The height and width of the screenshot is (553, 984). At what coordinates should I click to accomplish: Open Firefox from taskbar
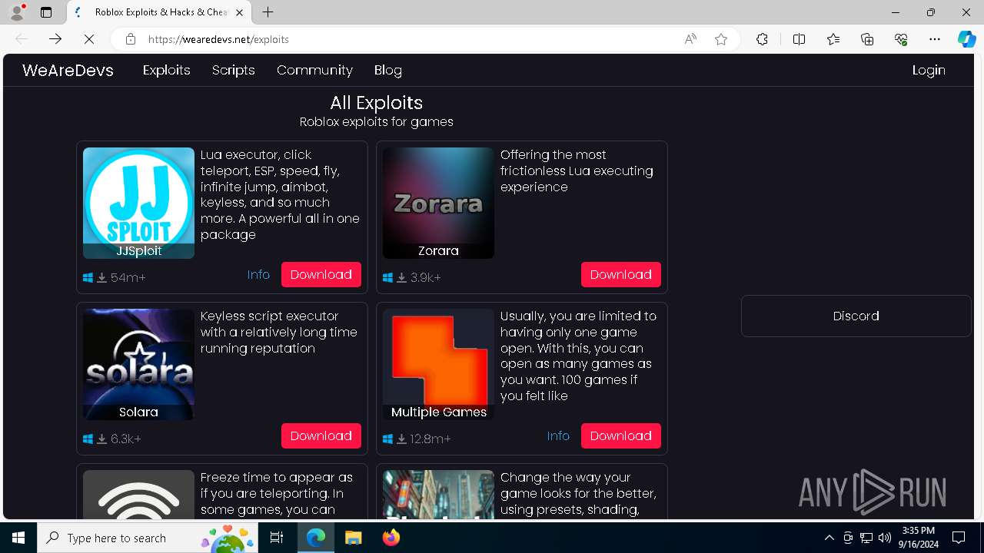(x=391, y=538)
